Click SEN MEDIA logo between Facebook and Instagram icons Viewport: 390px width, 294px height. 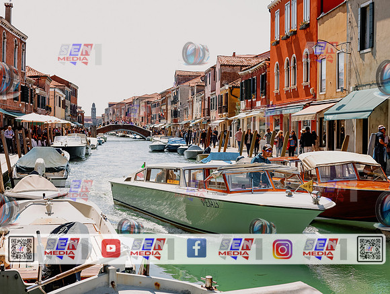pos(240,249)
